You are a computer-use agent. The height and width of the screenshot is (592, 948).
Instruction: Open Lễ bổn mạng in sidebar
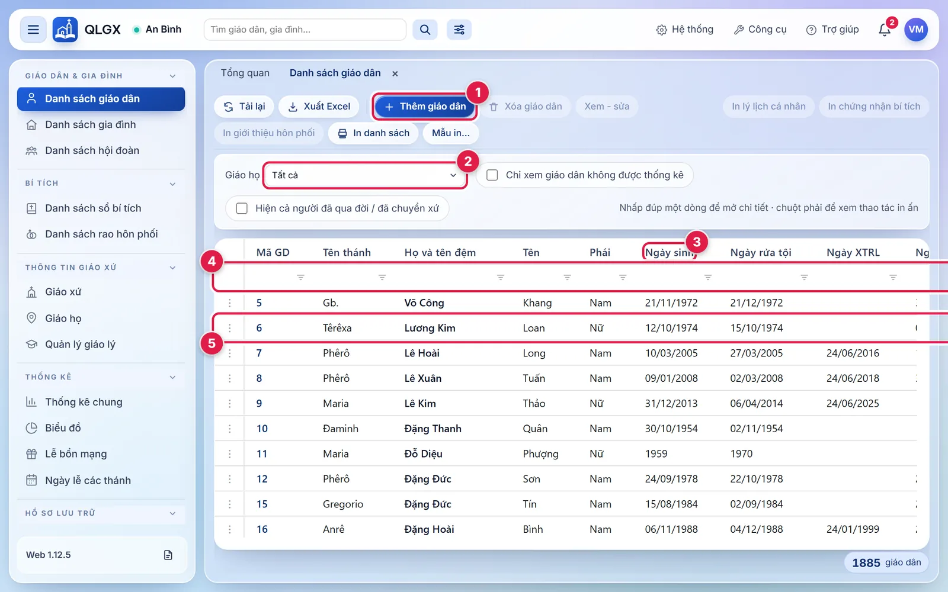point(101,454)
